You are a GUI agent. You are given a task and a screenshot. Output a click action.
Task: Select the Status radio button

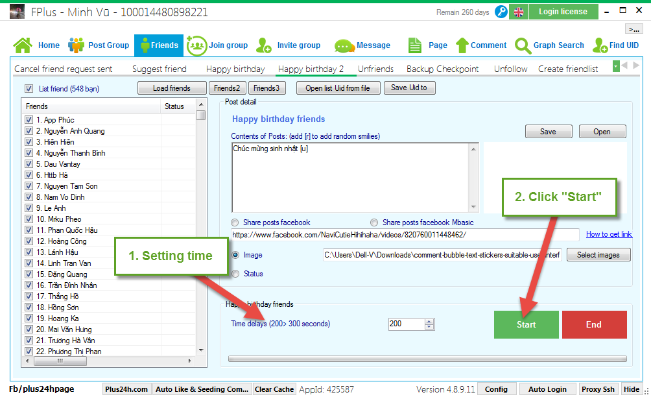(235, 274)
